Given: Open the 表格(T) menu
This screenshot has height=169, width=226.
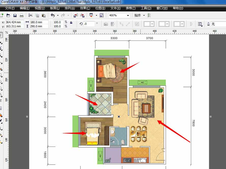Looking at the screenshot, I should pyautogui.click(x=131, y=8).
